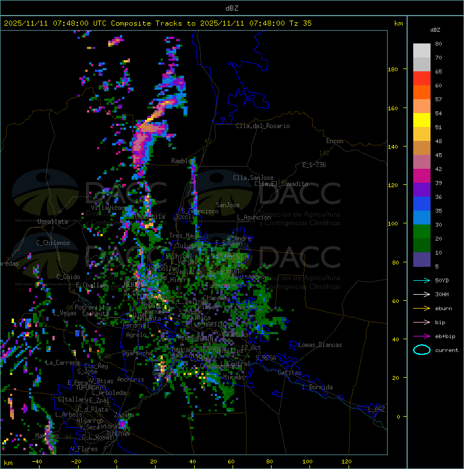Click the 'TUPUNGATO' map label
The image size is (464, 469).
[90, 387]
